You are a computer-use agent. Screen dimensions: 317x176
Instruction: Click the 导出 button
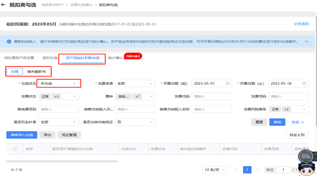47,135
